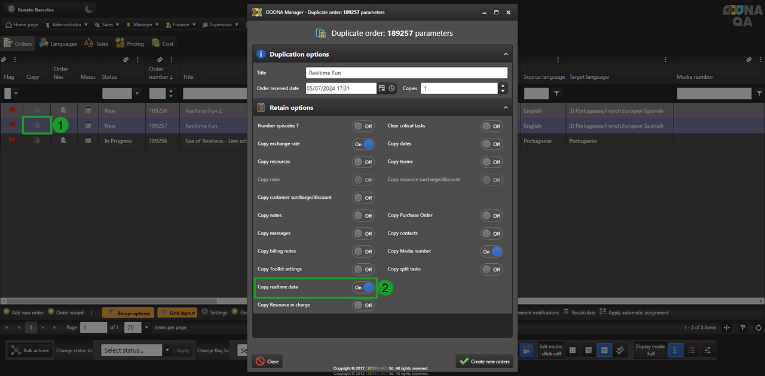Open order files icon for order 189258
Screen dimensions: 765x376
click(x=62, y=110)
